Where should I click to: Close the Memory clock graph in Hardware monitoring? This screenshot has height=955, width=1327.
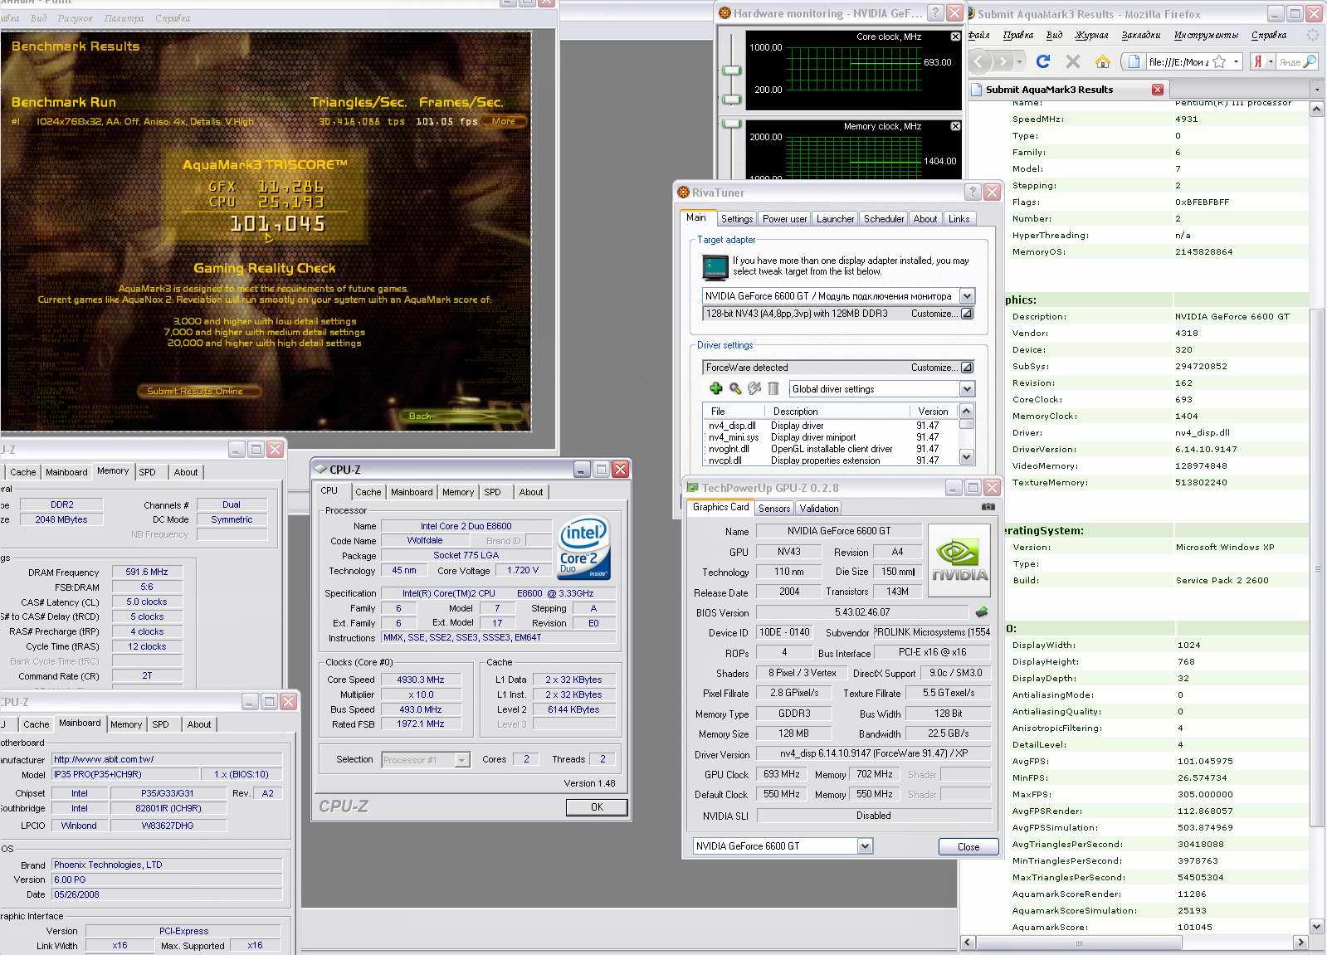[955, 126]
